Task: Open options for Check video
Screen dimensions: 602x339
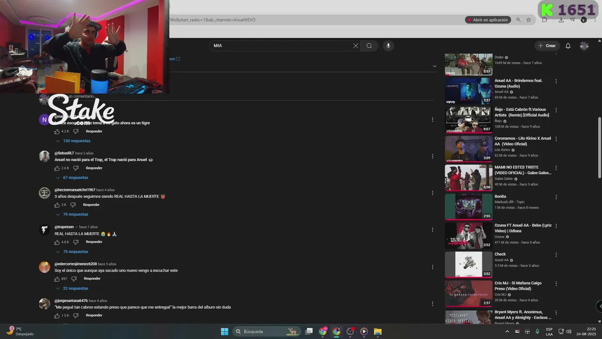Action: (x=556, y=255)
